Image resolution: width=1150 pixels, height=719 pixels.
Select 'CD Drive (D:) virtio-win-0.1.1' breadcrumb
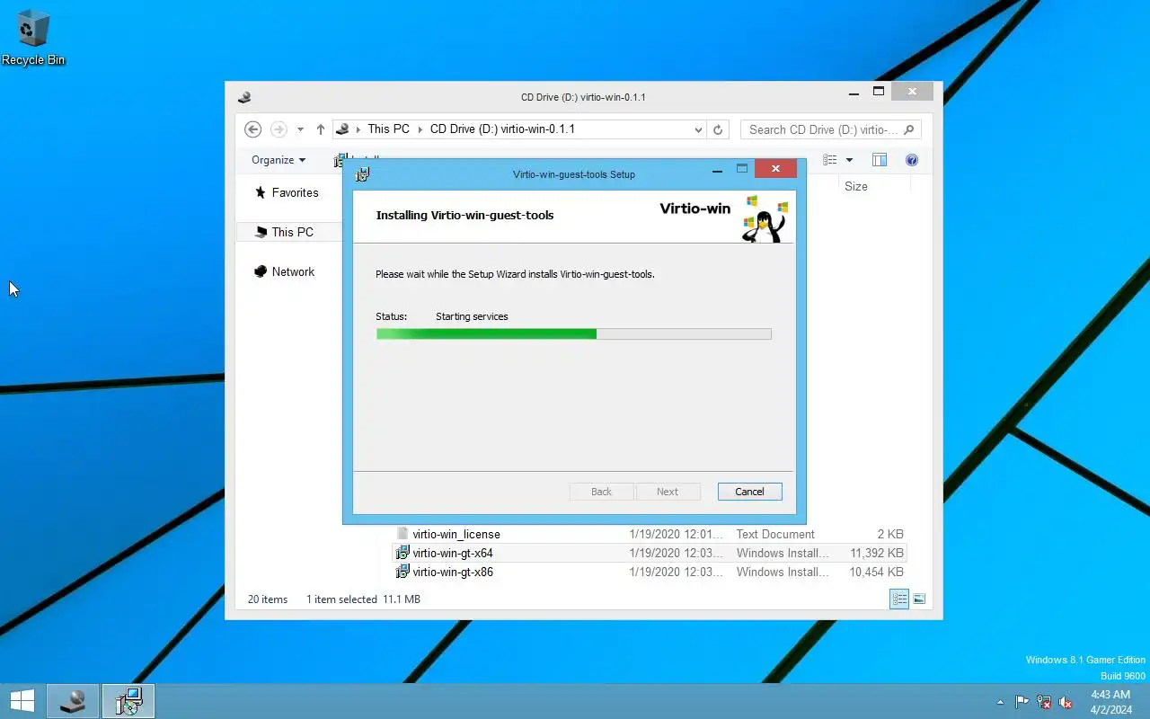502,129
